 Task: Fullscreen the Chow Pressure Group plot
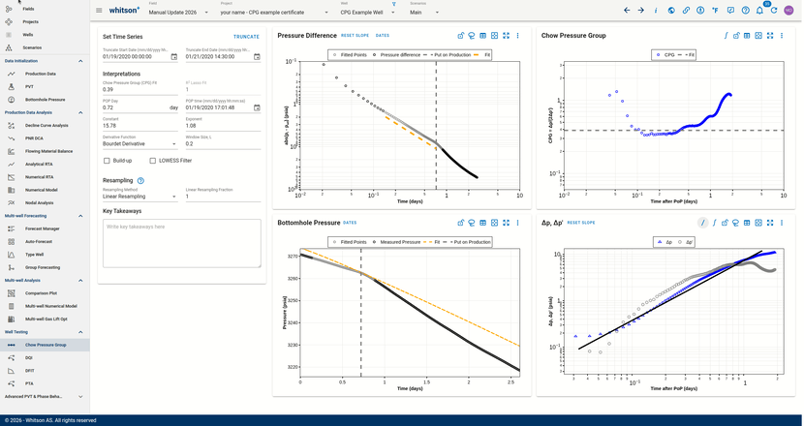(770, 36)
